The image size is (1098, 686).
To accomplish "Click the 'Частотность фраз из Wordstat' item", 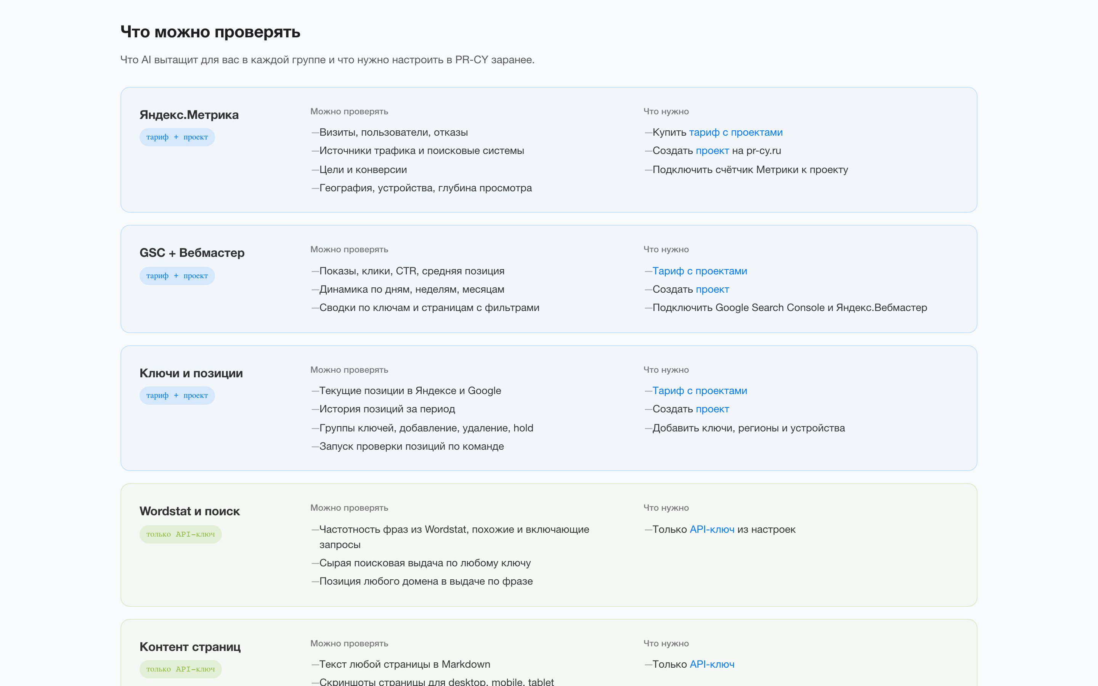I will (x=454, y=537).
